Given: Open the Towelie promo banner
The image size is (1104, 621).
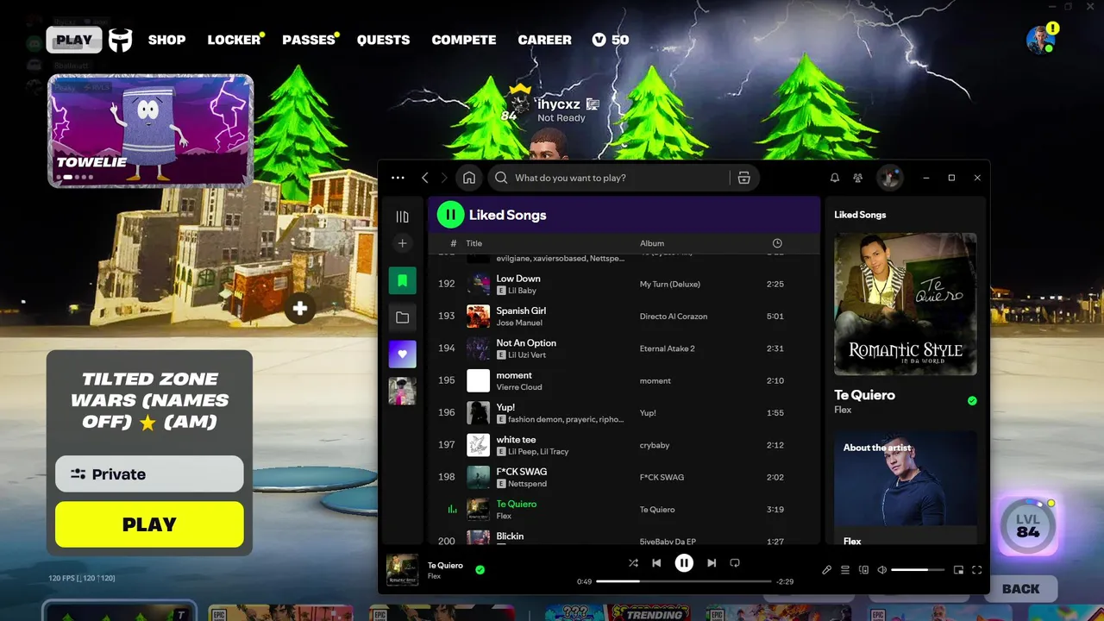Looking at the screenshot, I should [150, 130].
